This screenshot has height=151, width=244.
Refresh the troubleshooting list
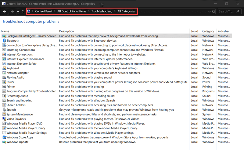tap(213, 12)
